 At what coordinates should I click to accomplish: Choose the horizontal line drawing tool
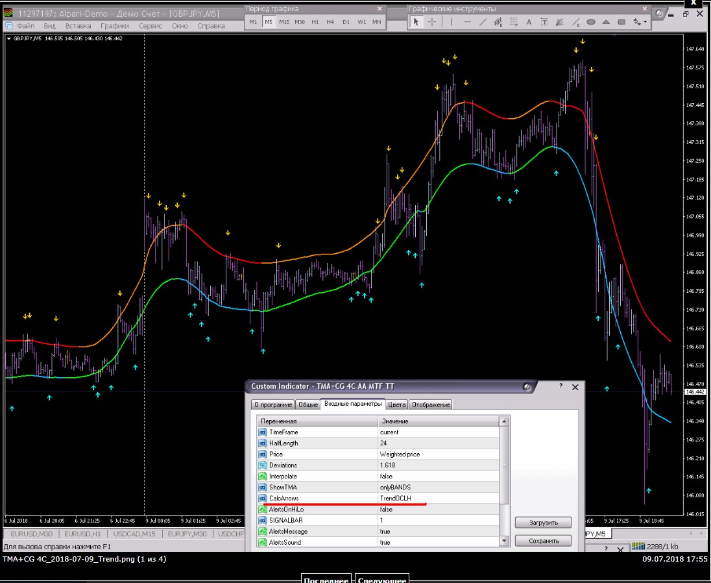click(468, 22)
